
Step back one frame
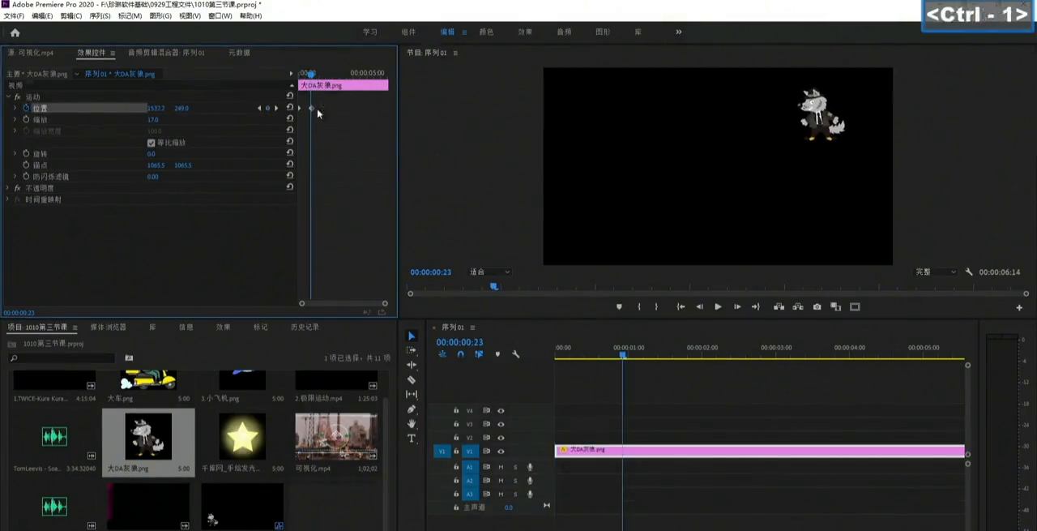click(x=699, y=307)
